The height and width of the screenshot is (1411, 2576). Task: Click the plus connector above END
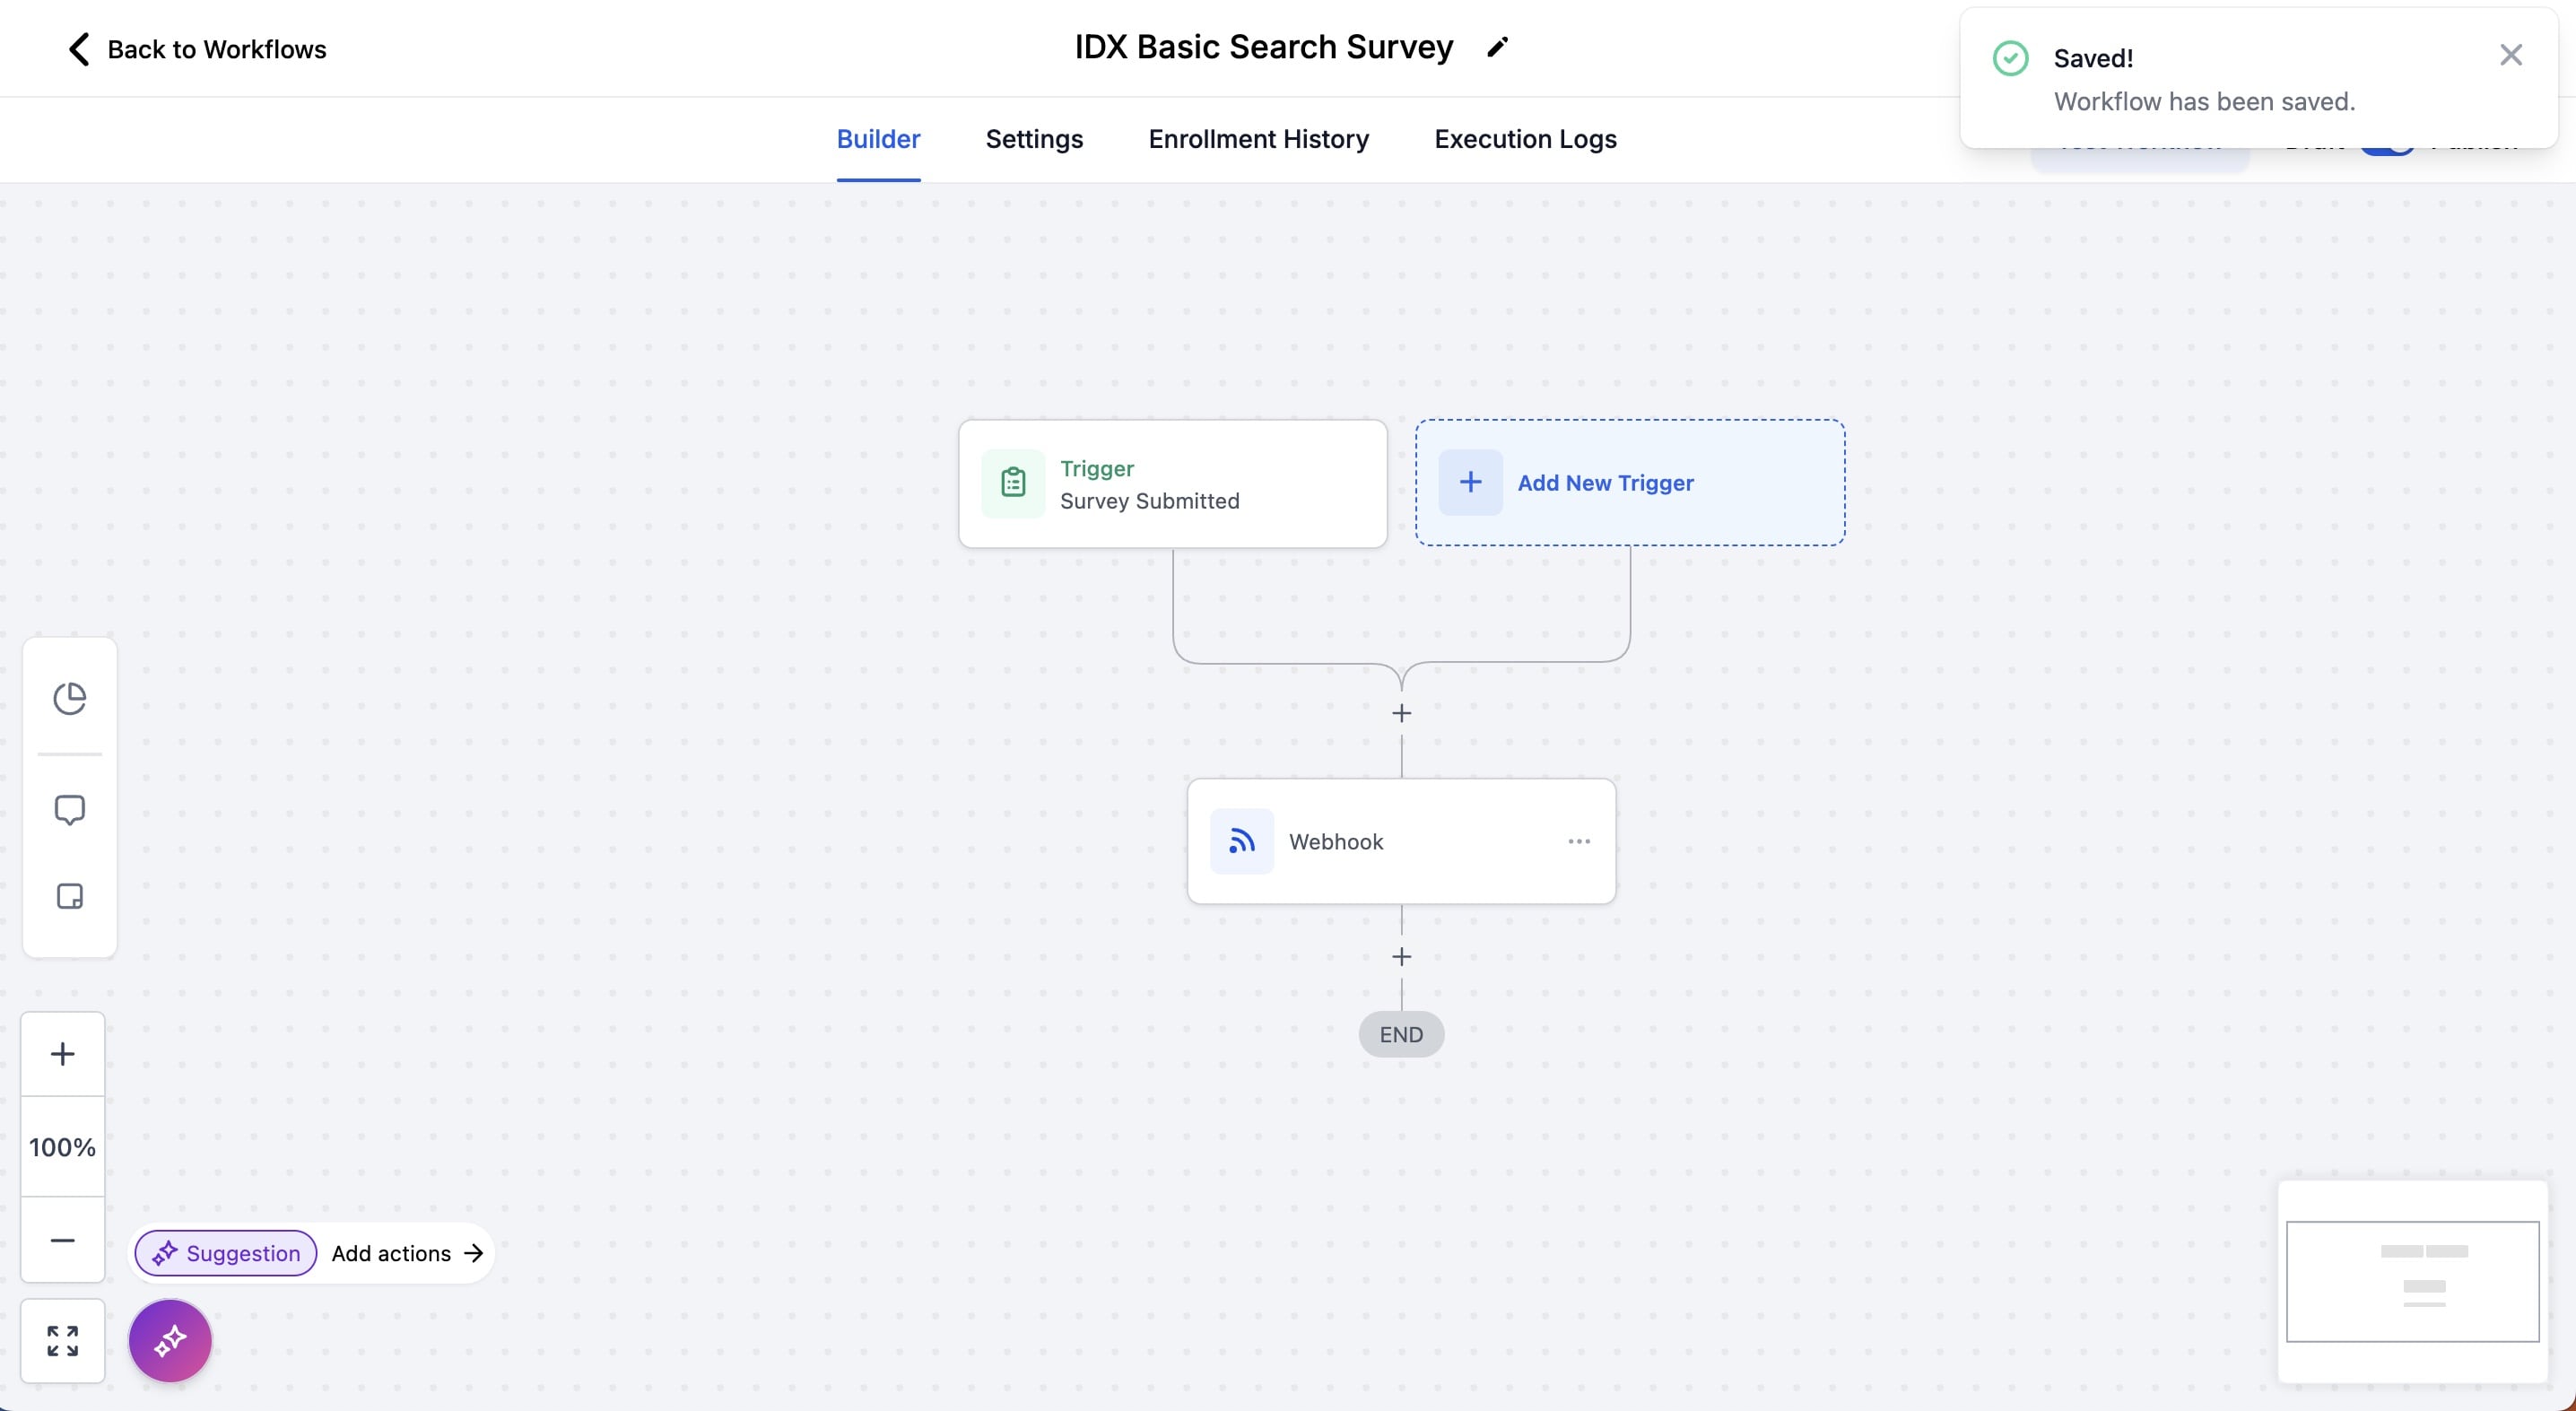point(1401,957)
